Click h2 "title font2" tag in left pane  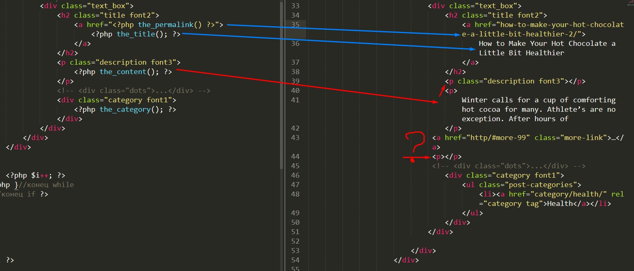coord(108,15)
